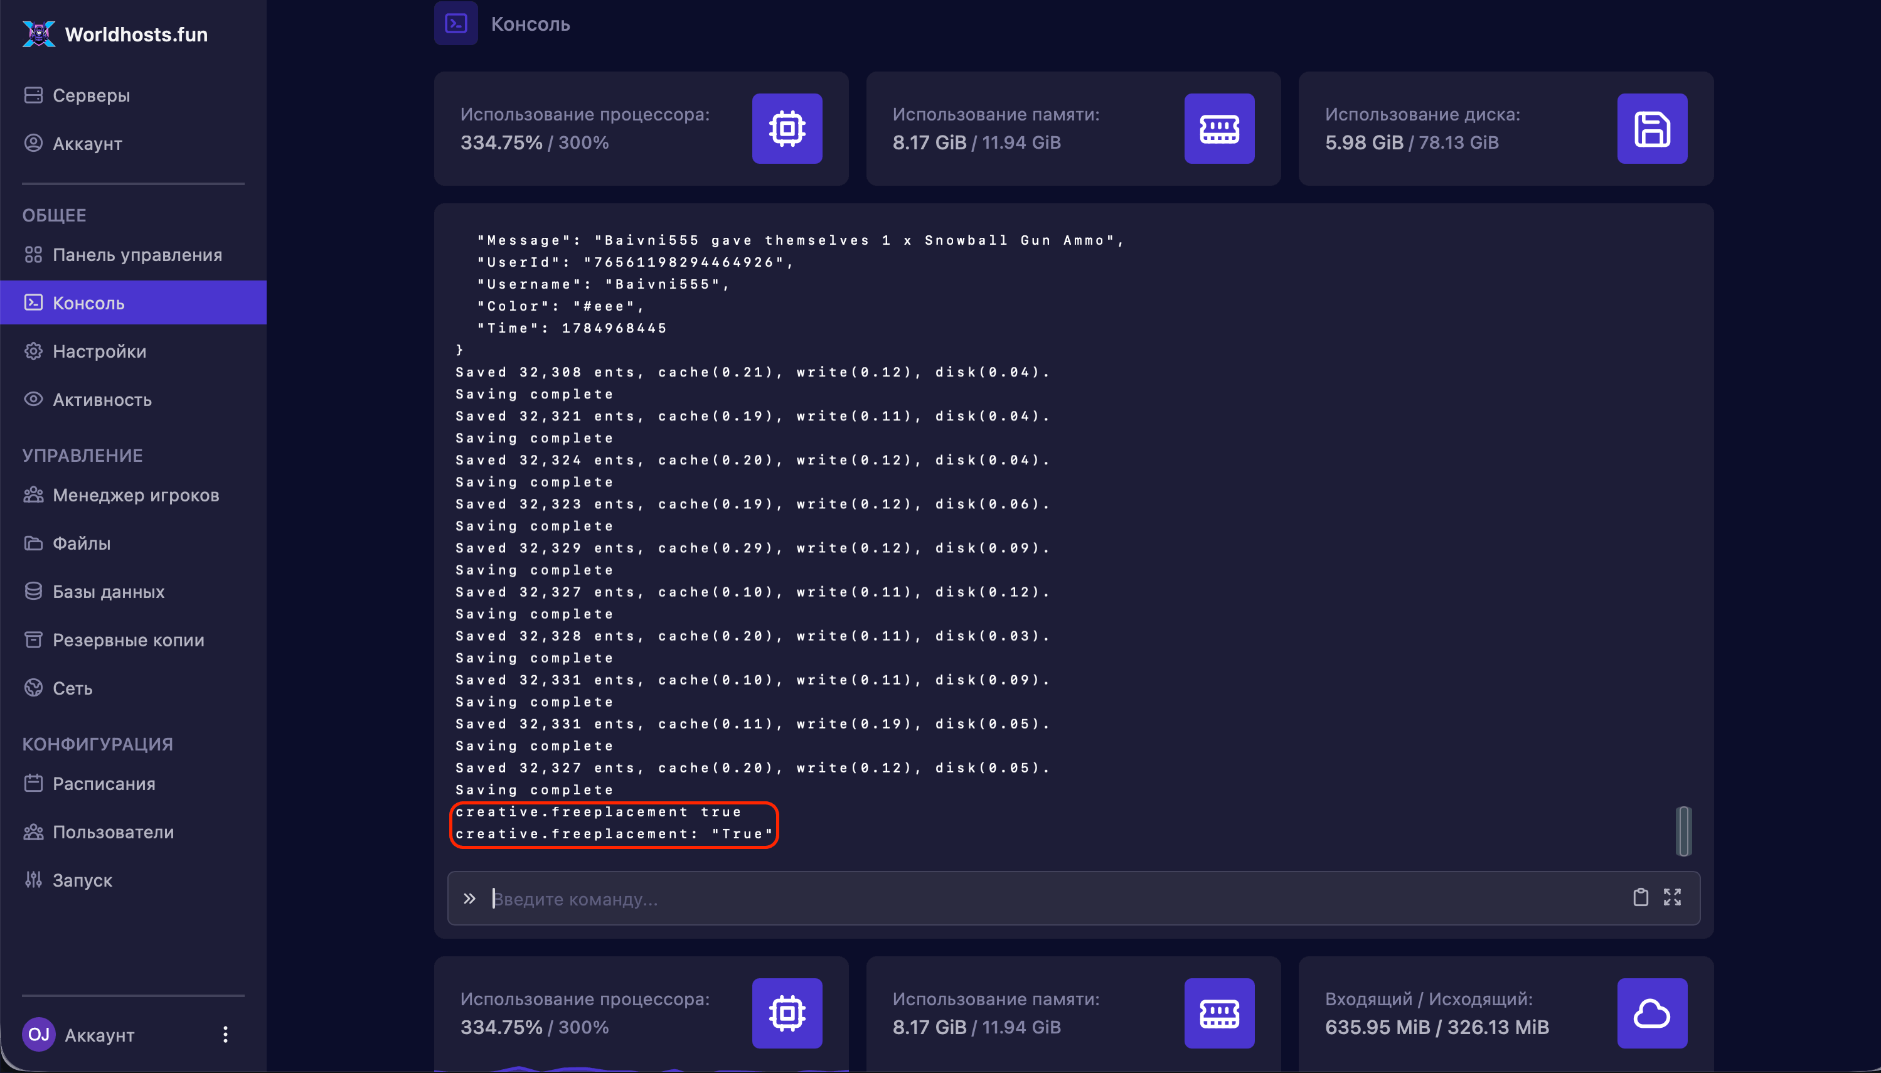Click the Консоль header terminal icon
1881x1073 pixels.
(456, 24)
